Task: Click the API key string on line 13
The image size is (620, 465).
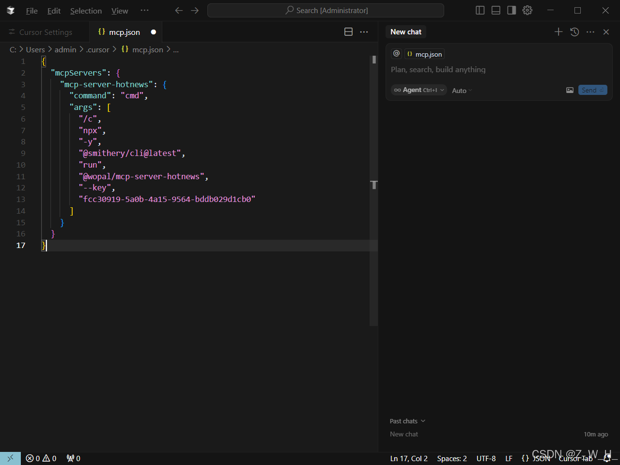Action: point(167,199)
